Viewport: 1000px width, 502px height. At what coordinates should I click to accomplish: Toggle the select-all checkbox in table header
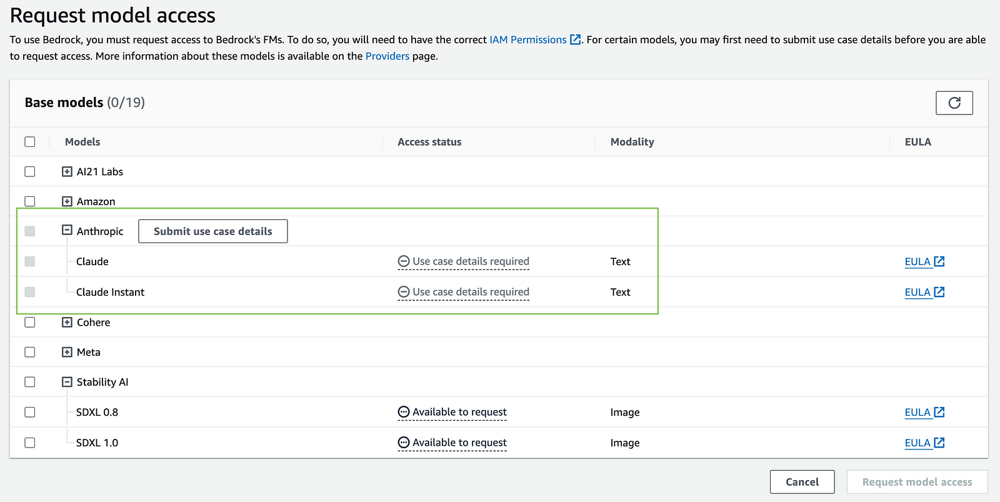[x=30, y=142]
